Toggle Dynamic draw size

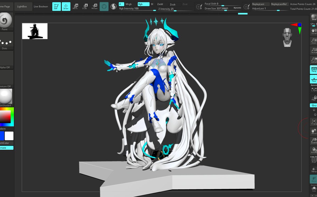point(237,8)
